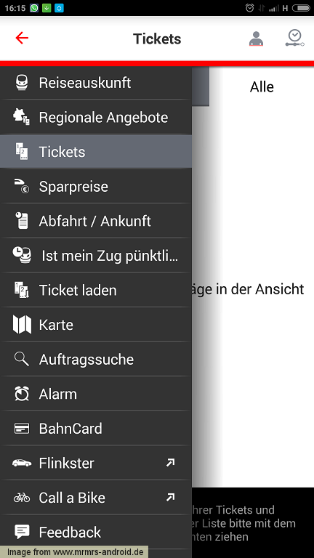Image resolution: width=314 pixels, height=558 pixels.
Task: Open Flinkster external link arrow
Action: [x=171, y=463]
